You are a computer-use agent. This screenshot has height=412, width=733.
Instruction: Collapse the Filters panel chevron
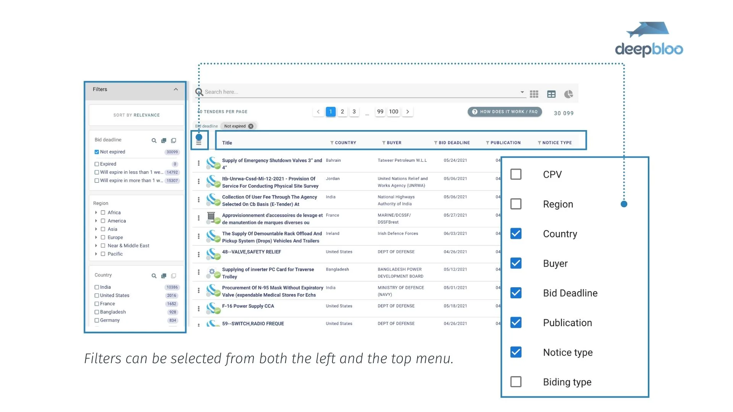click(176, 89)
